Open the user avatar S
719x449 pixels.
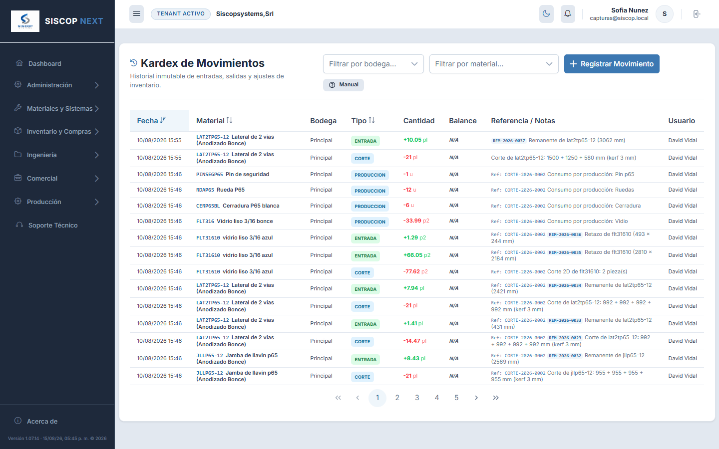pyautogui.click(x=665, y=14)
